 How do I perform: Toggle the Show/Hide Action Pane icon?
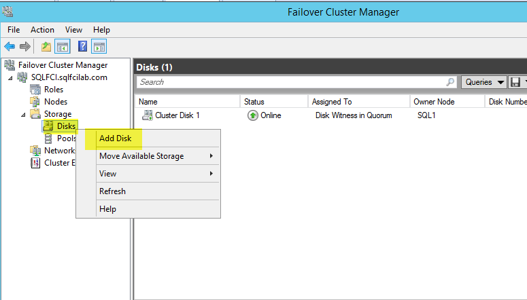pos(99,47)
